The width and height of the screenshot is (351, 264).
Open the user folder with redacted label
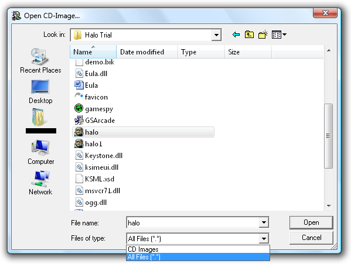point(41,121)
